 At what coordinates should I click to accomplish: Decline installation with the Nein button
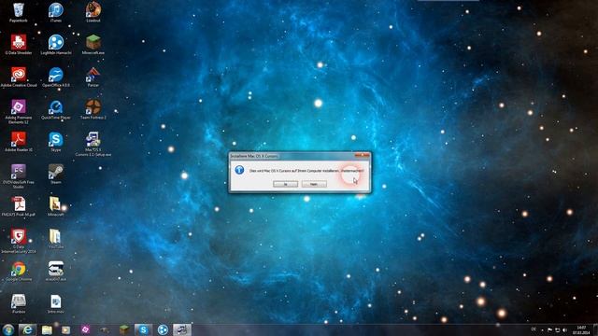tap(314, 184)
